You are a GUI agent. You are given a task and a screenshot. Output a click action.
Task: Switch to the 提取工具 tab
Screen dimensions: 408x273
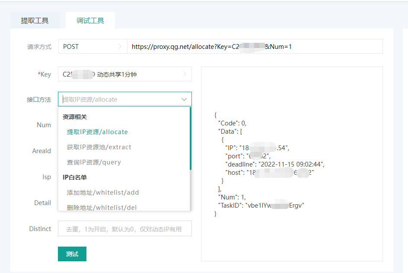[x=35, y=21]
